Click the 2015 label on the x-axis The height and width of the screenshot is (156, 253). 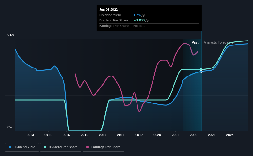[x=66, y=135]
